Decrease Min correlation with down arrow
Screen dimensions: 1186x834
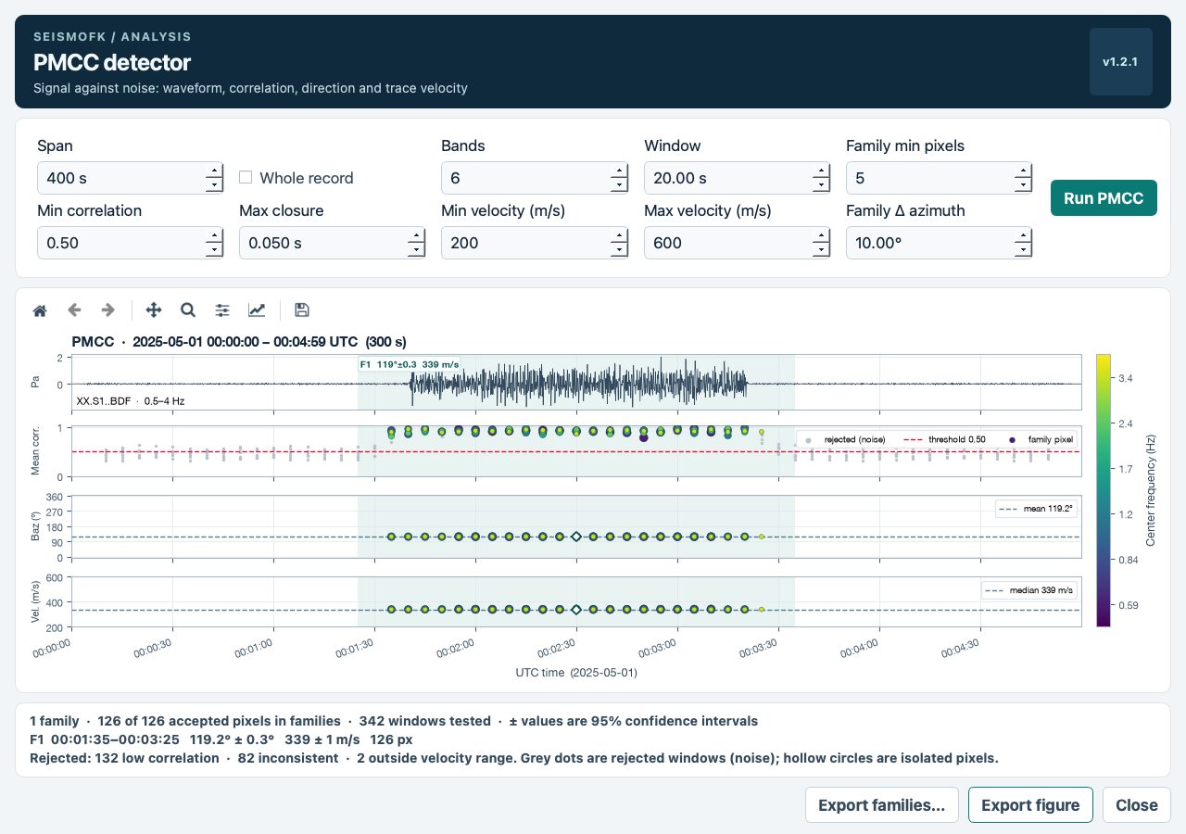214,250
